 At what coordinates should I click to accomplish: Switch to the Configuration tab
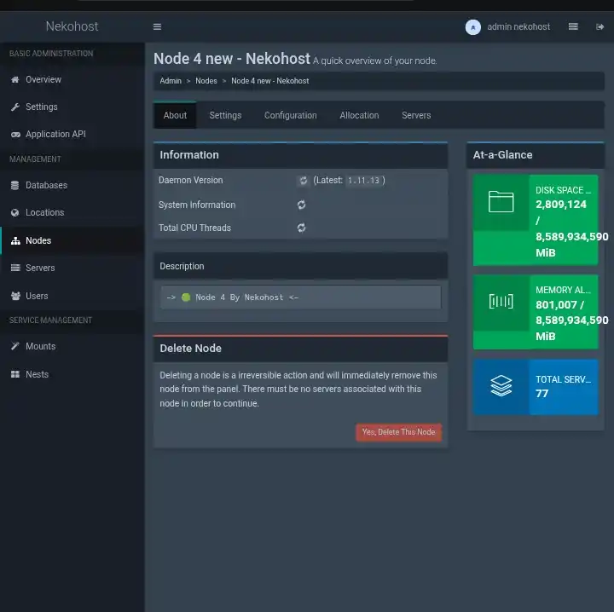[x=290, y=115]
